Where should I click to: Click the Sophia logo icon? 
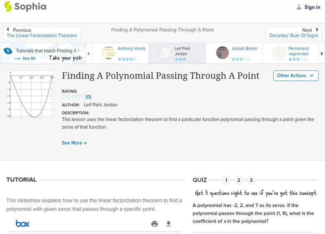(9, 6)
